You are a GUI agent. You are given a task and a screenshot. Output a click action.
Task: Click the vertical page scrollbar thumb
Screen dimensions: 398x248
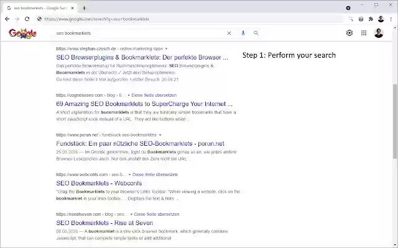(x=395, y=122)
